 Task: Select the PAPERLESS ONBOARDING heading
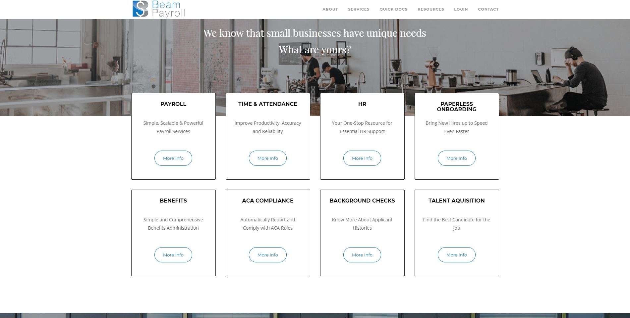tap(457, 107)
